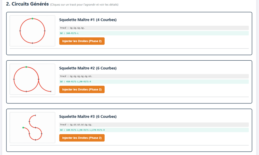Click the end tick of circuit #2's tail curve

tap(51, 91)
